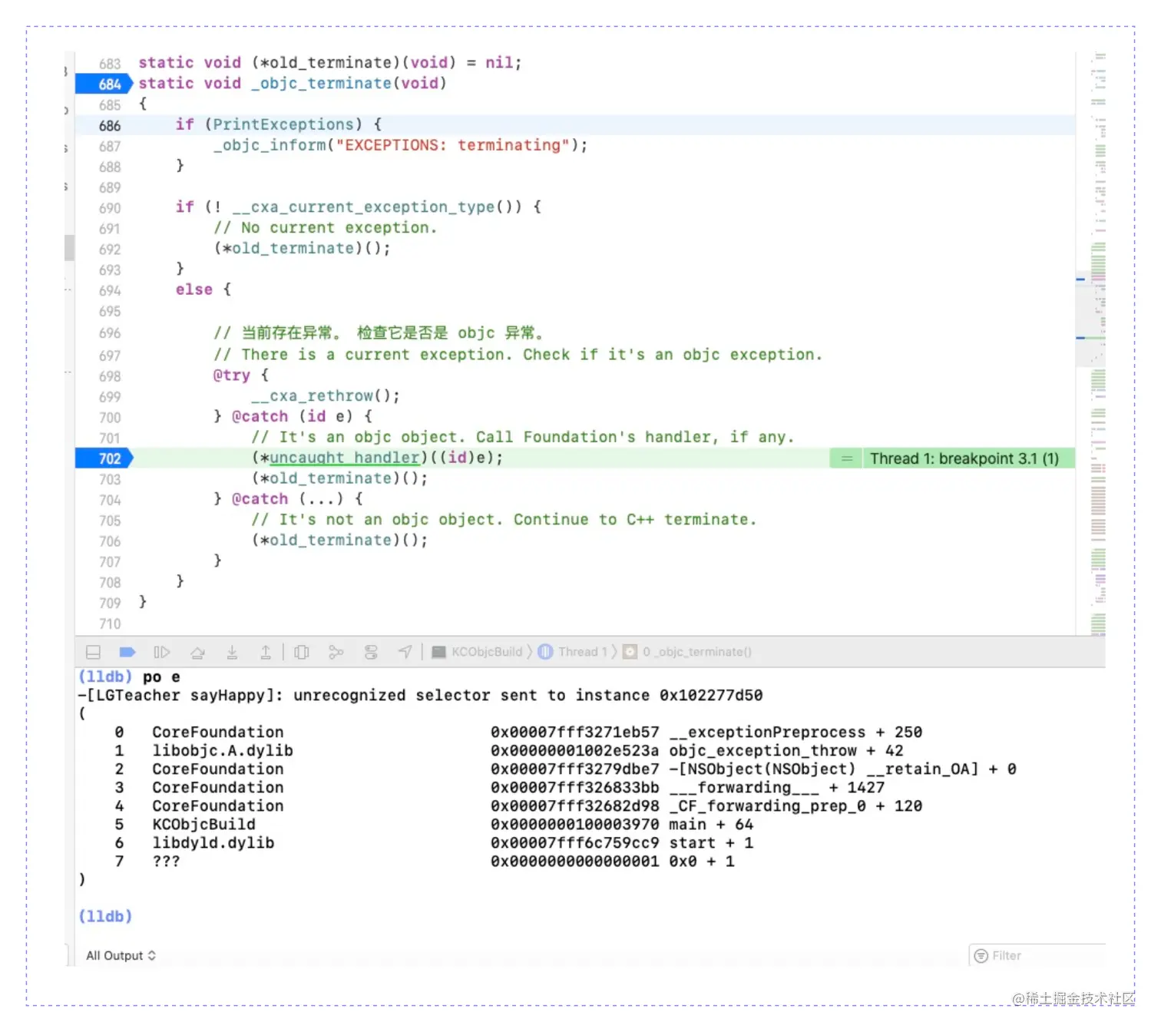
Task: Click line number 703 in the gutter
Action: [x=110, y=479]
